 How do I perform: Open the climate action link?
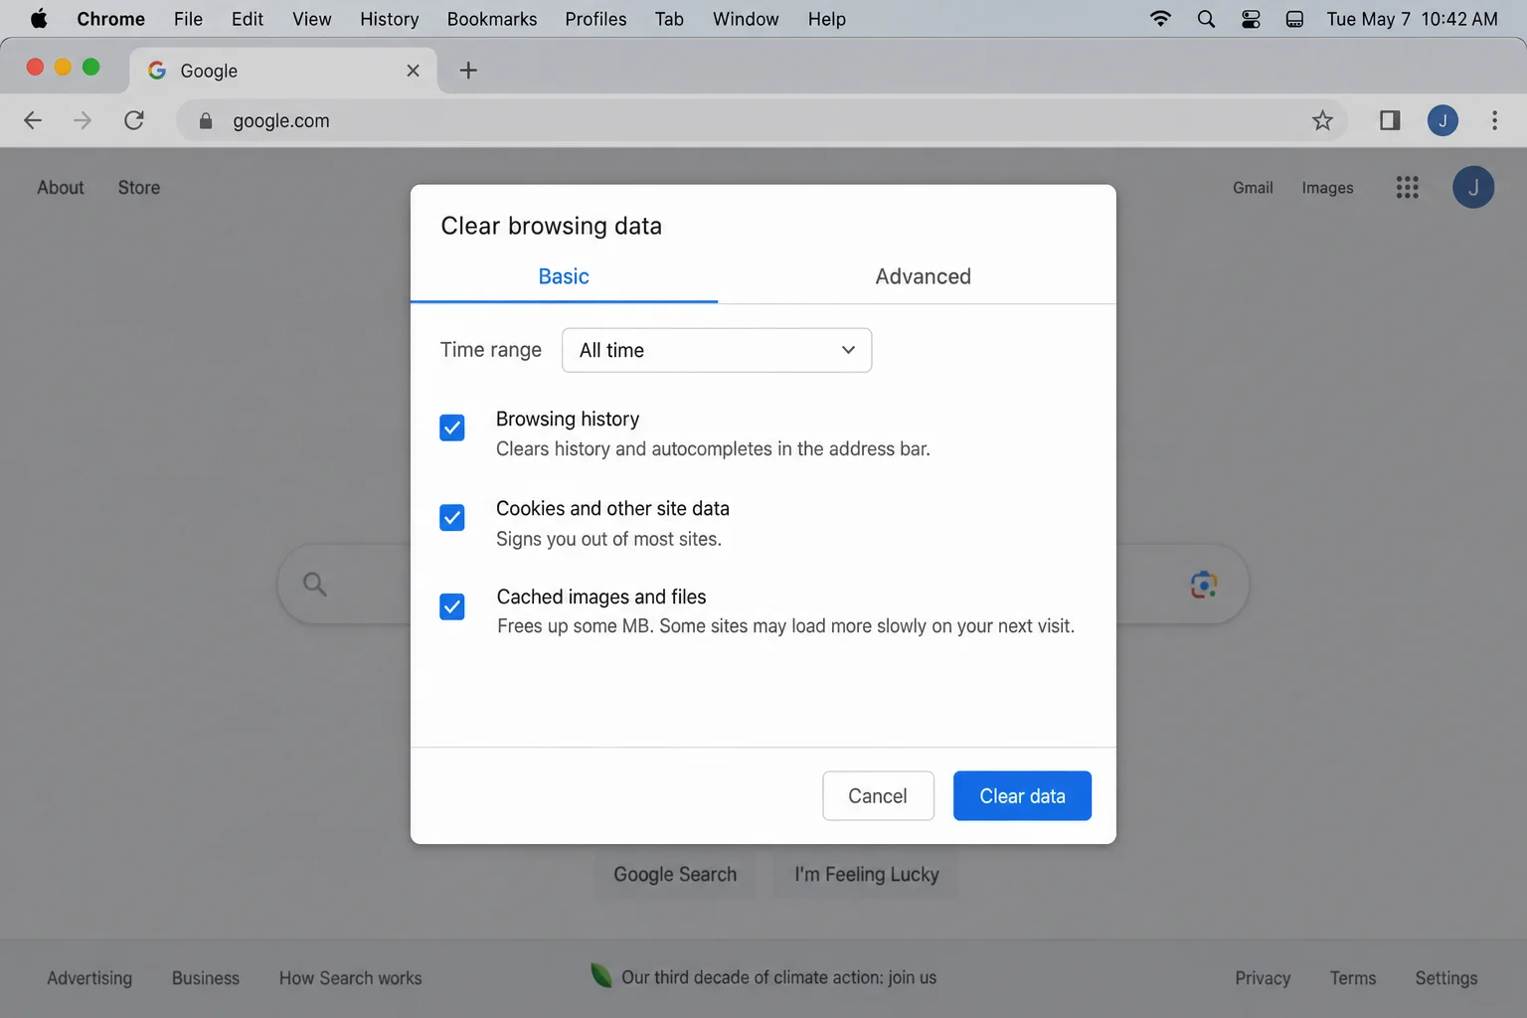[778, 977]
